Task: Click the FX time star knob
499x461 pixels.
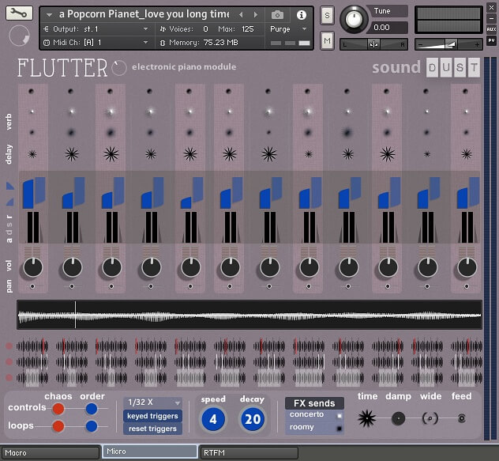Action: 366,418
